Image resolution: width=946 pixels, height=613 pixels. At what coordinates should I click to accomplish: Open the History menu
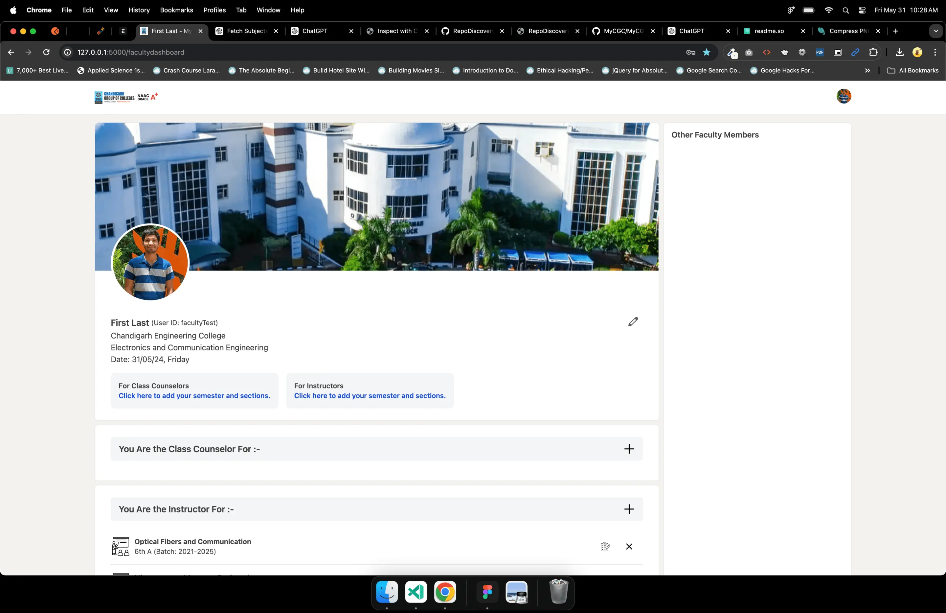[139, 10]
